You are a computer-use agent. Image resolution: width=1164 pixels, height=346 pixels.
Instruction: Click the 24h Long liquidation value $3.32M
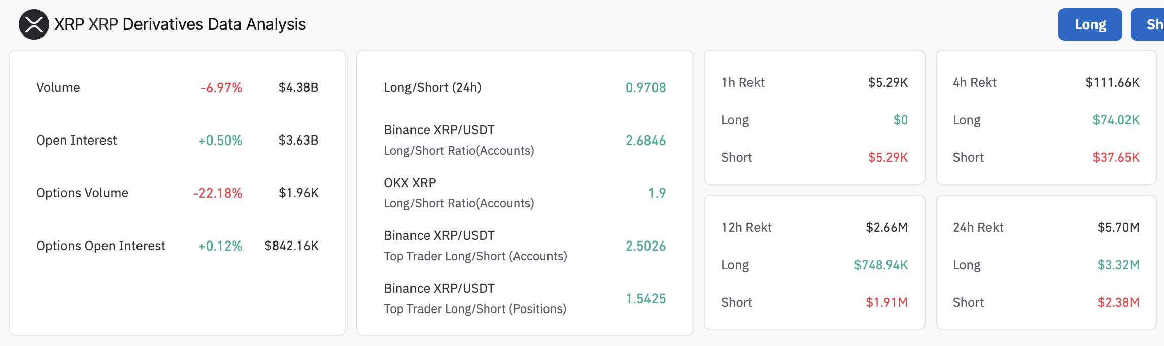1118,265
